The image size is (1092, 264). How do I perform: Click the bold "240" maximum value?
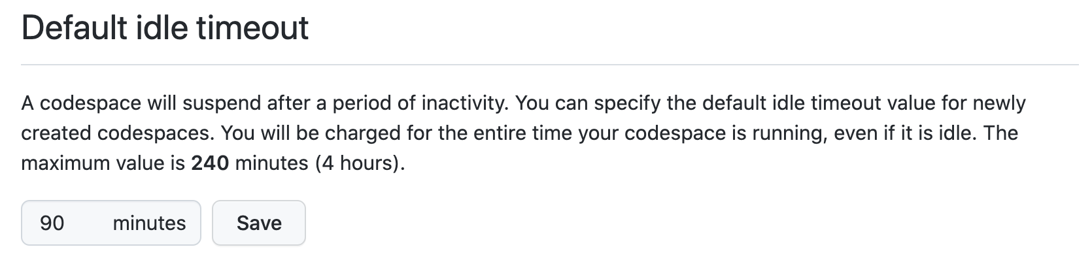coord(210,163)
